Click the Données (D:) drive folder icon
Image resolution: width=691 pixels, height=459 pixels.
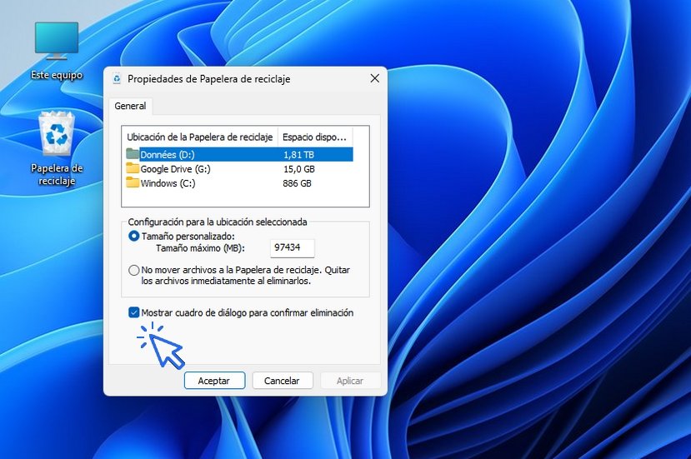[x=132, y=154]
